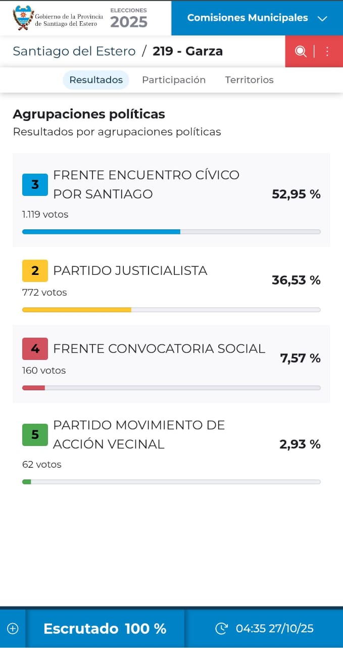The image size is (343, 648).
Task: Click the Escrutado 100 % button
Action: click(x=105, y=629)
